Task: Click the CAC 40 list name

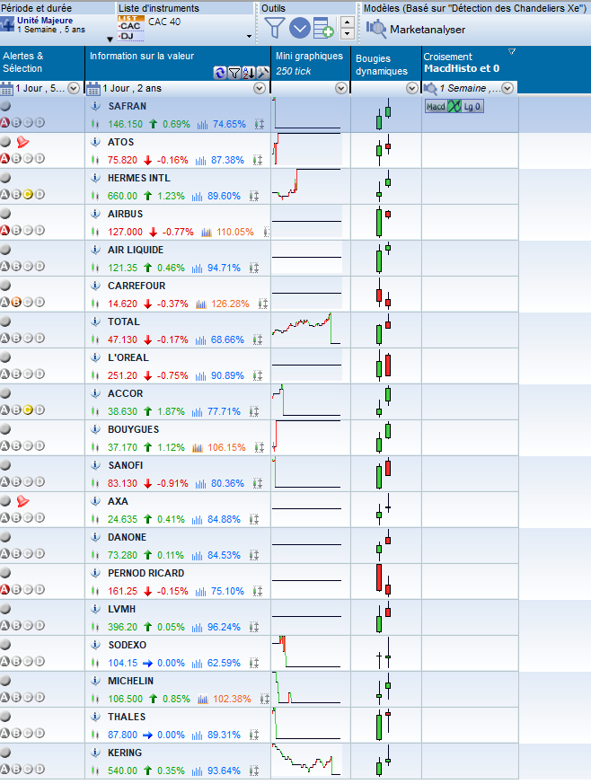Action: point(164,22)
